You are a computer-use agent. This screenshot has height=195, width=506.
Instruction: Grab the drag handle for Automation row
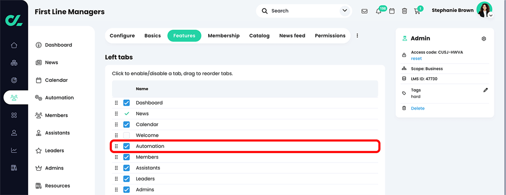(x=116, y=146)
